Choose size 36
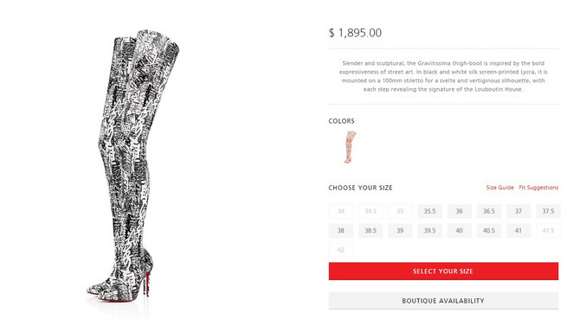The image size is (580, 326). click(x=459, y=211)
